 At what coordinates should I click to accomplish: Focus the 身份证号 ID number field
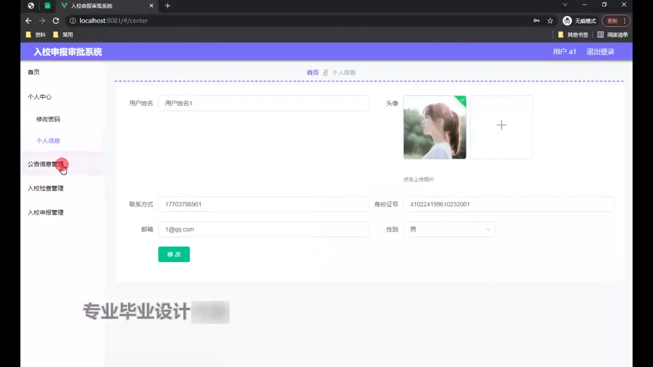point(508,204)
